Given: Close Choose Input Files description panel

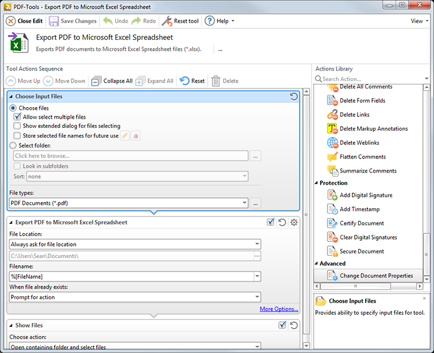Looking at the screenshot, I should [424, 299].
